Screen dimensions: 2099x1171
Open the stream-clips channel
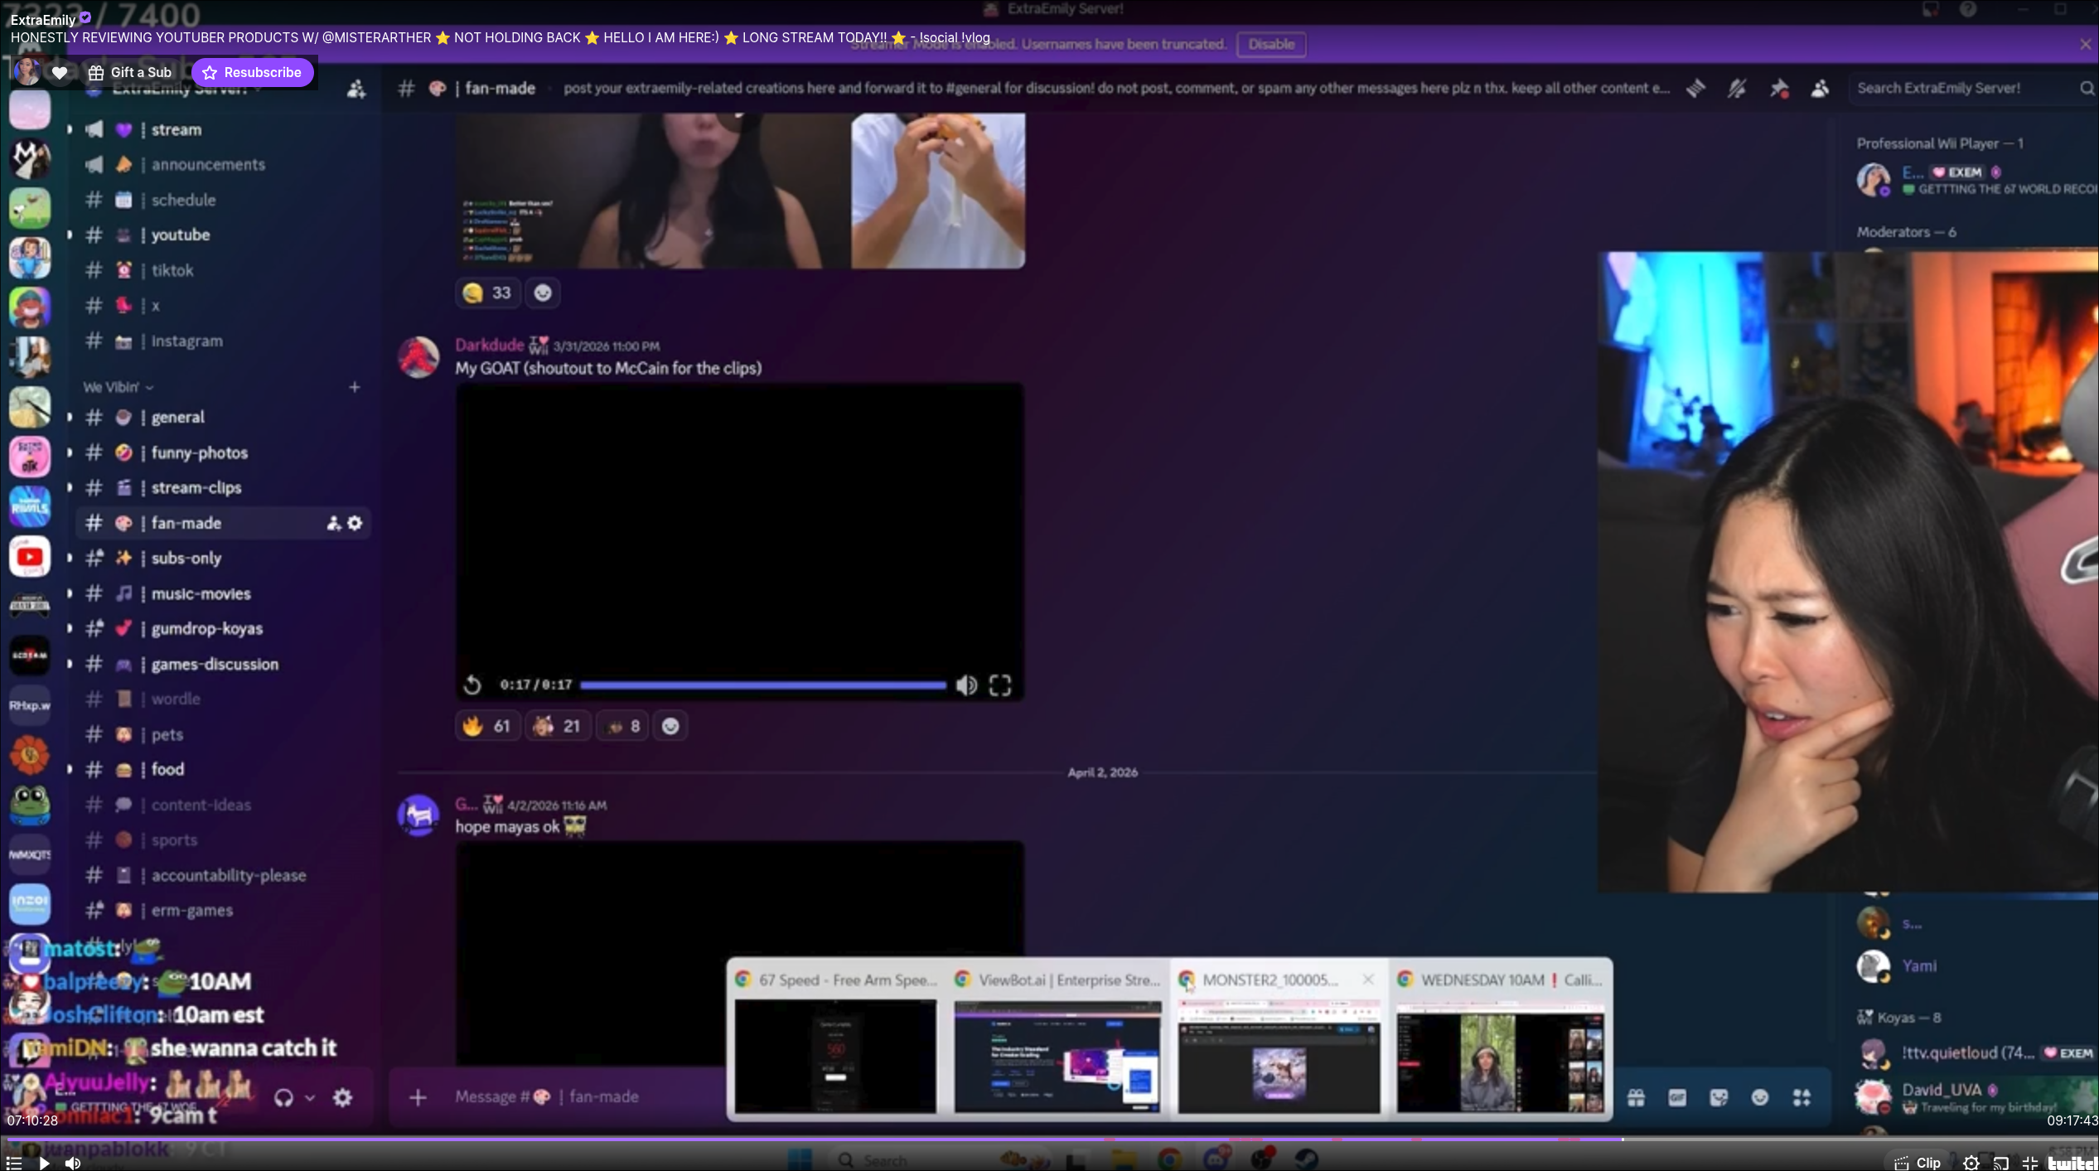(196, 487)
